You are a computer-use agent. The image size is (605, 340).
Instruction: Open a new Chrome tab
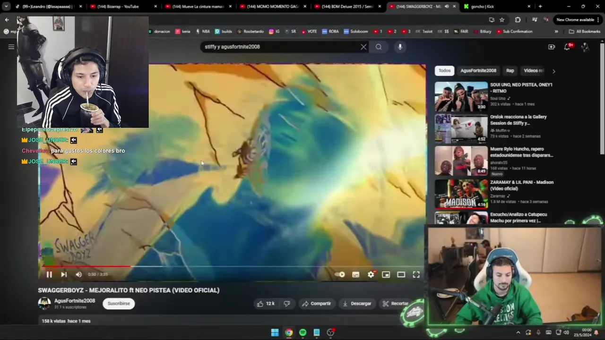540,7
